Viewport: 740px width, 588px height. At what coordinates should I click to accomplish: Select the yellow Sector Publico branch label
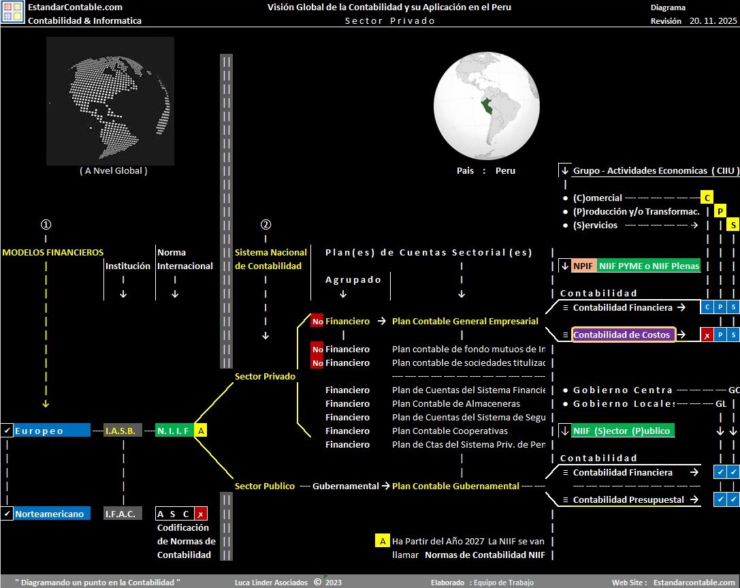pos(265,486)
